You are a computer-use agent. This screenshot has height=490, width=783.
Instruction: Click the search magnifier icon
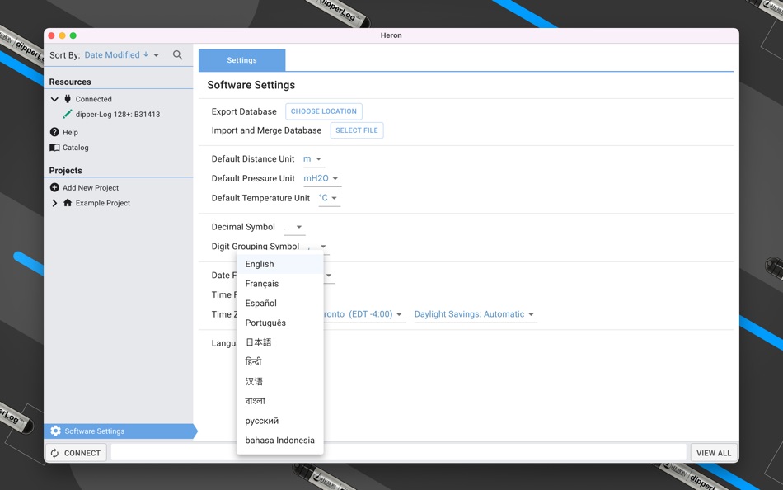point(177,55)
